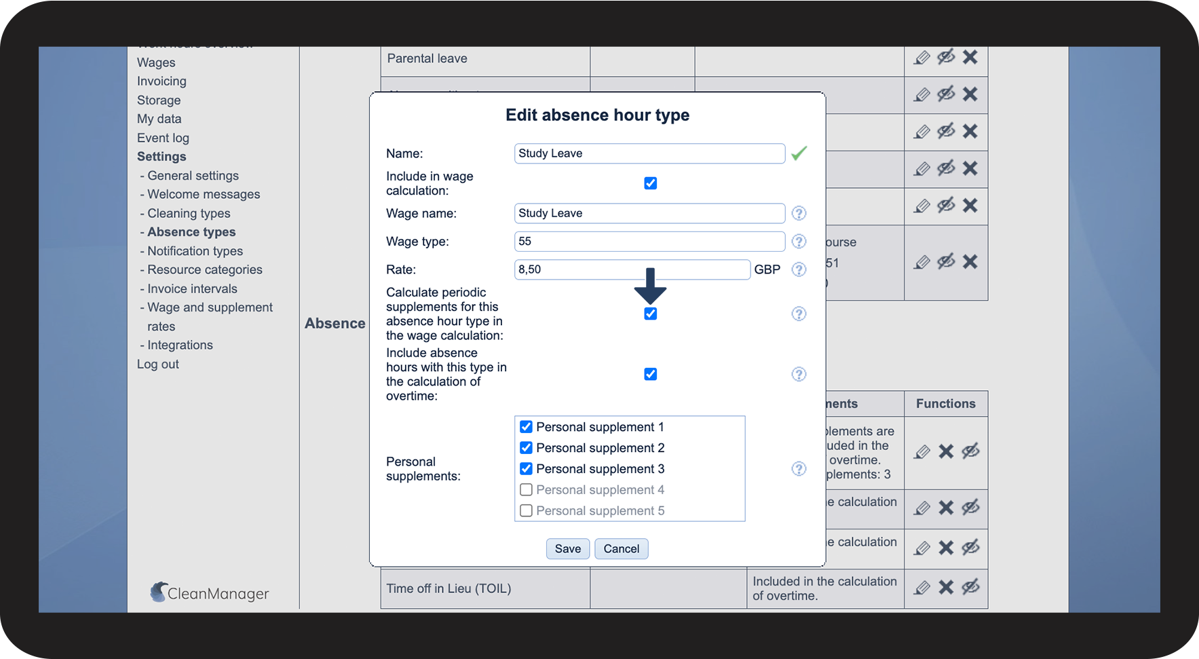Click the Wage name input field
Image resolution: width=1199 pixels, height=659 pixels.
649,213
